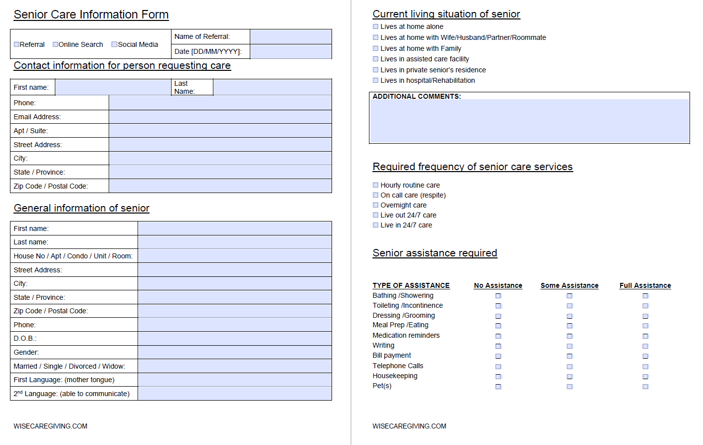Viewport: 703px width, 445px height.
Task: Click the Additional Comments text area
Action: [529, 120]
